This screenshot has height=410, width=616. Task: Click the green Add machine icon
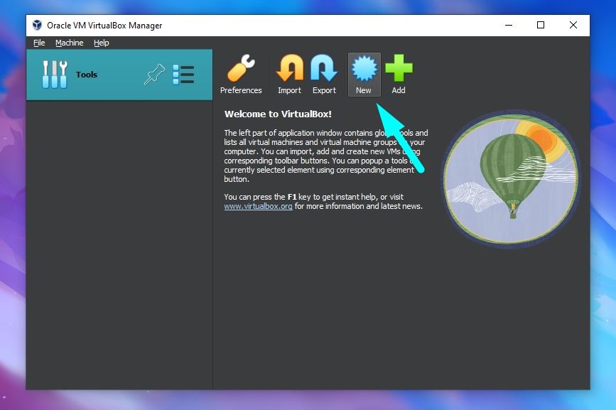click(x=399, y=75)
